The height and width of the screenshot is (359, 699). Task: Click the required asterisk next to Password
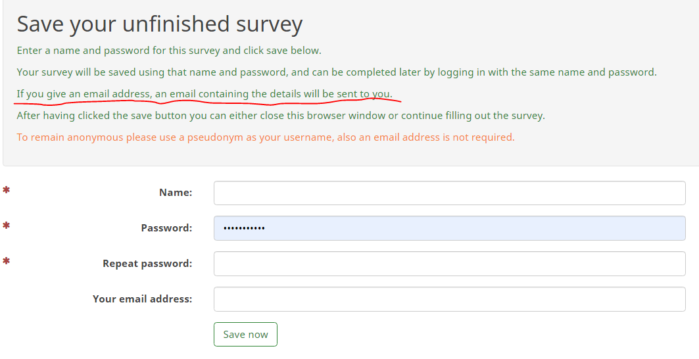coord(7,226)
